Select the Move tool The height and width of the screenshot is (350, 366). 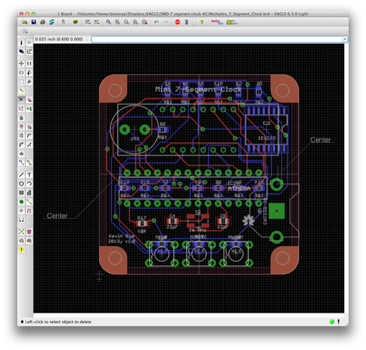[21, 64]
